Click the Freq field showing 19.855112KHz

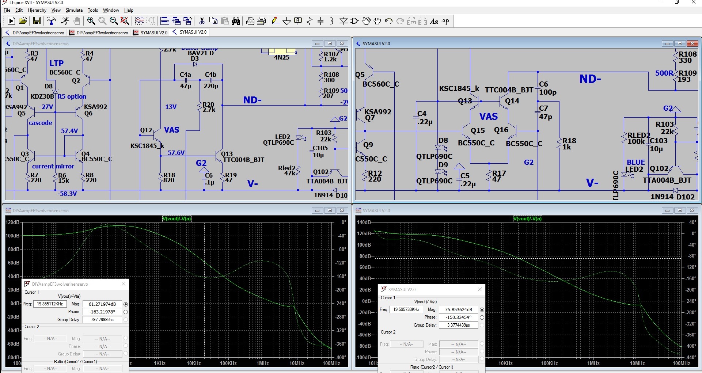tap(50, 304)
